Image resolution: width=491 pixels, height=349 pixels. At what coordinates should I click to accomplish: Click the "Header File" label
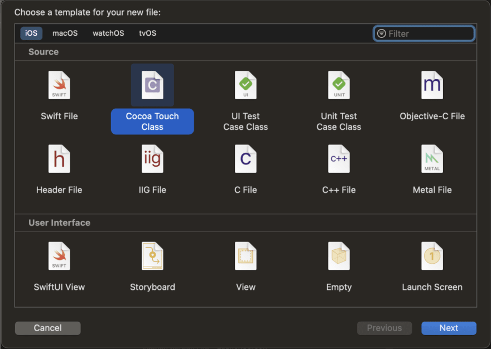[59, 190]
